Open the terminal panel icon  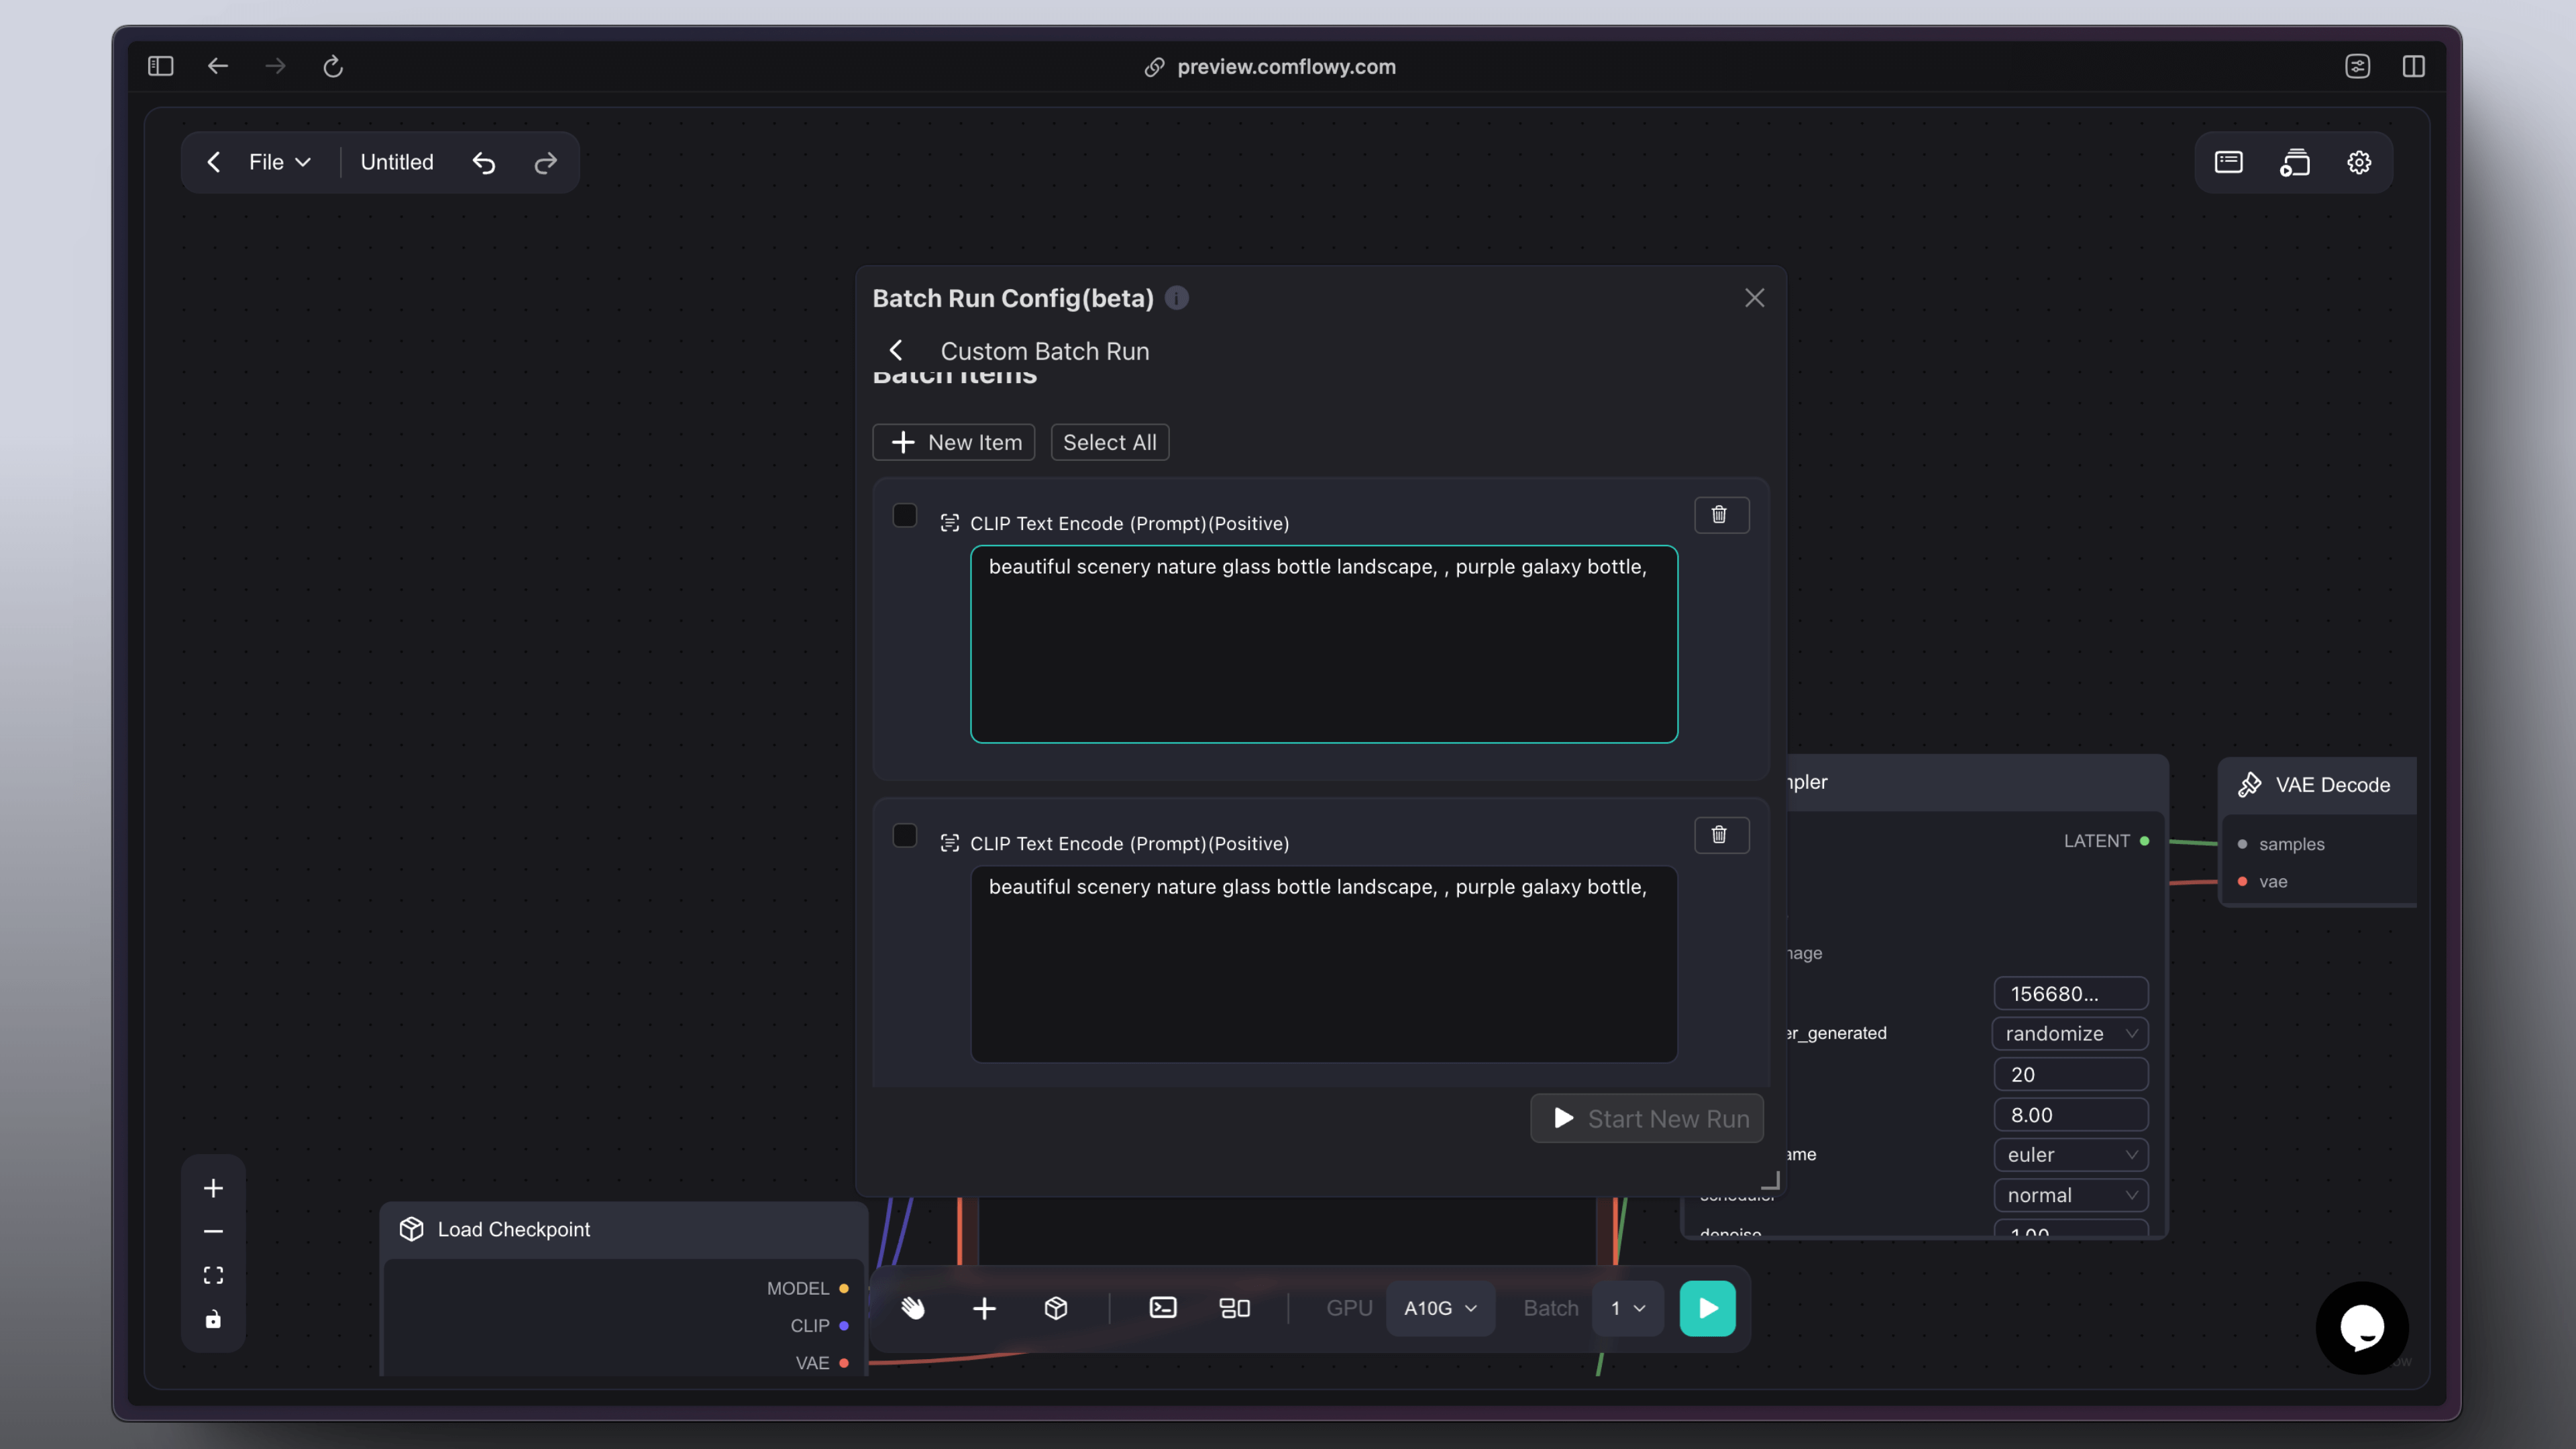[1162, 1307]
